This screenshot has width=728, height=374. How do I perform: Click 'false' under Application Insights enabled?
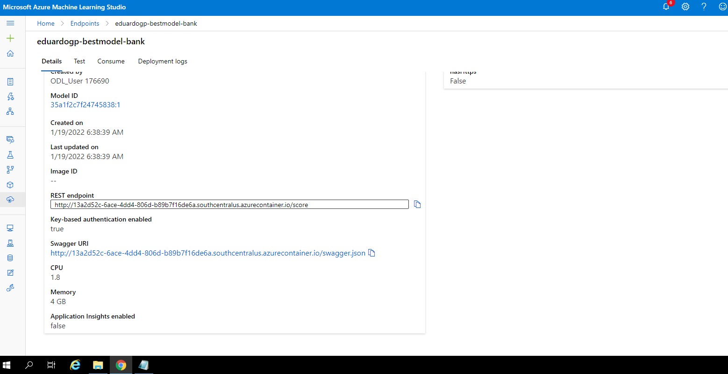tap(58, 326)
